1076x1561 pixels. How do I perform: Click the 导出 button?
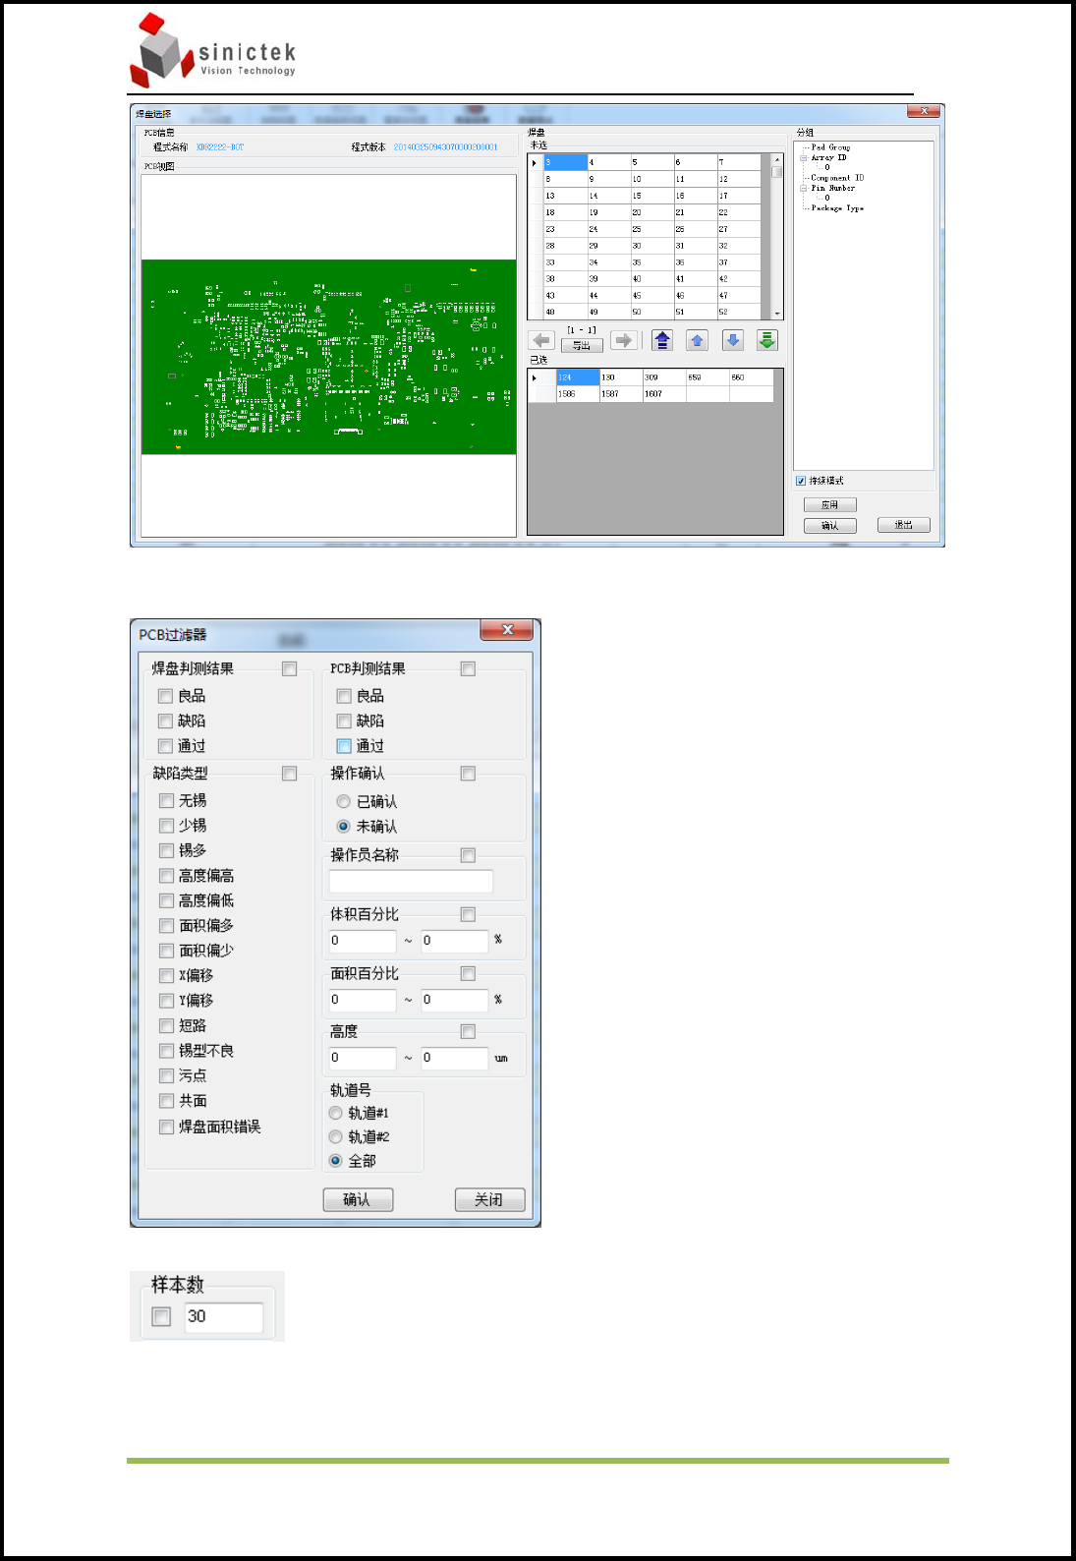582,345
